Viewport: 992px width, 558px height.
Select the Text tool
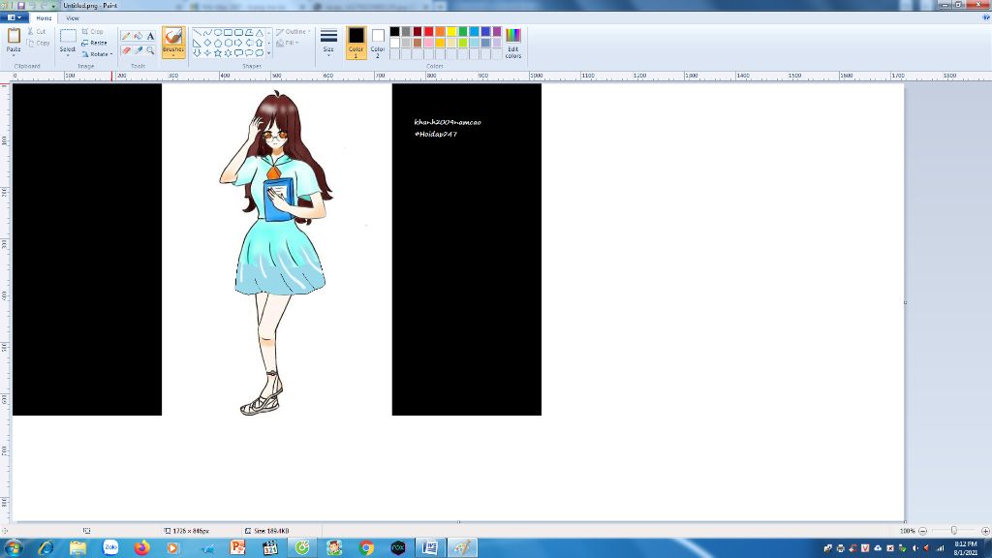150,36
